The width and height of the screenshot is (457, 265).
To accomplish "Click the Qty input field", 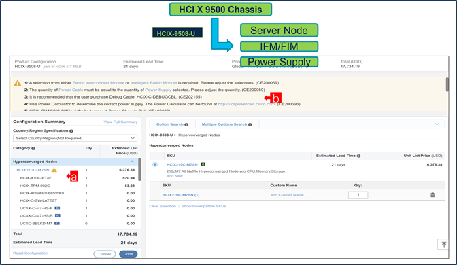I will tap(358, 195).
